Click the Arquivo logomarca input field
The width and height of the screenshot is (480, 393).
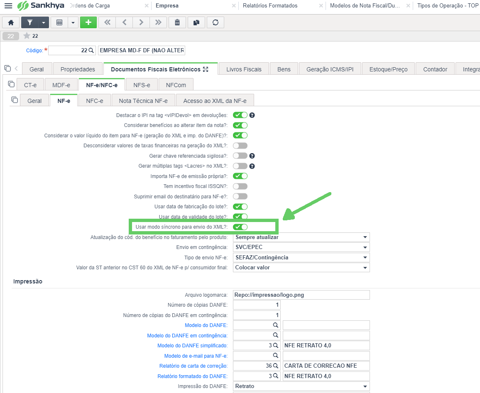coord(301,295)
